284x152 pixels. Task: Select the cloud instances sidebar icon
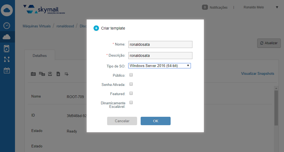point(7,37)
